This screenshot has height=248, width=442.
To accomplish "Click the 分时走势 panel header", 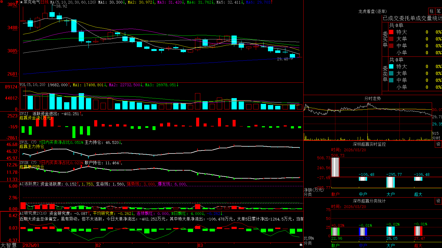I will tap(372, 98).
